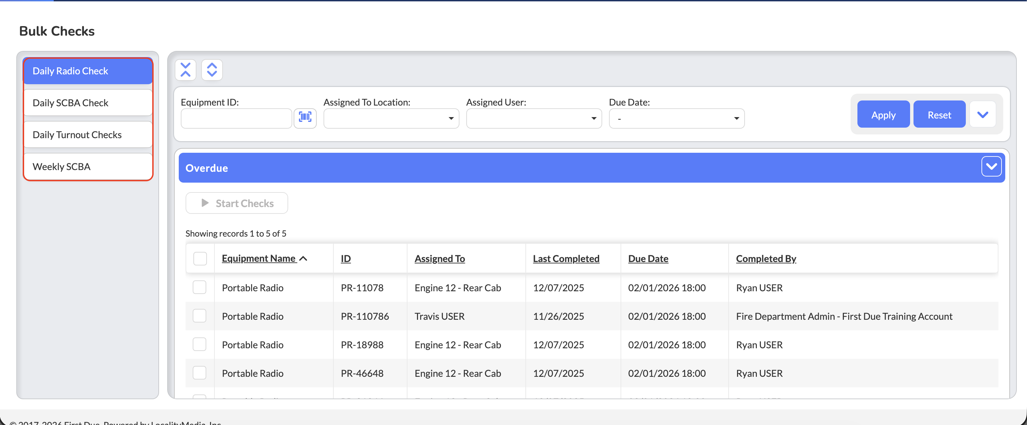Check the row for PR-46648
Viewport: 1027px width, 425px height.
click(x=199, y=373)
